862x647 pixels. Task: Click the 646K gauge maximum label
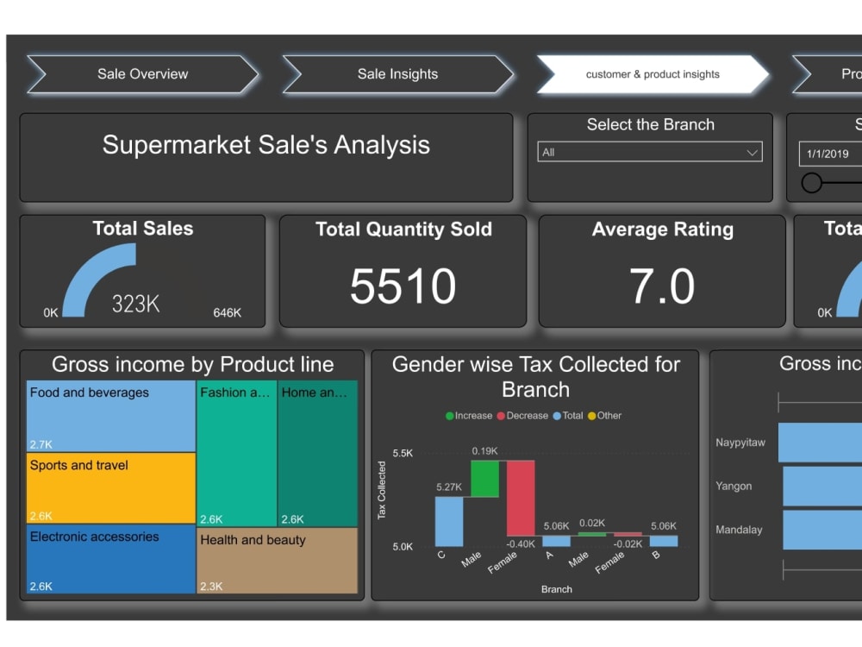pos(227,312)
